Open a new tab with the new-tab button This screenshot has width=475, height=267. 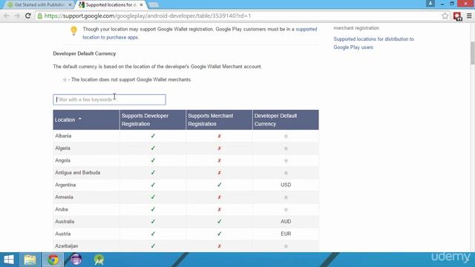coord(154,5)
